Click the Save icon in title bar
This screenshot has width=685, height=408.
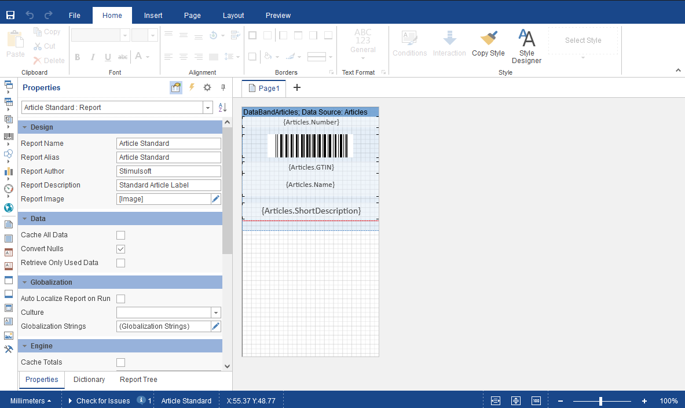[10, 15]
